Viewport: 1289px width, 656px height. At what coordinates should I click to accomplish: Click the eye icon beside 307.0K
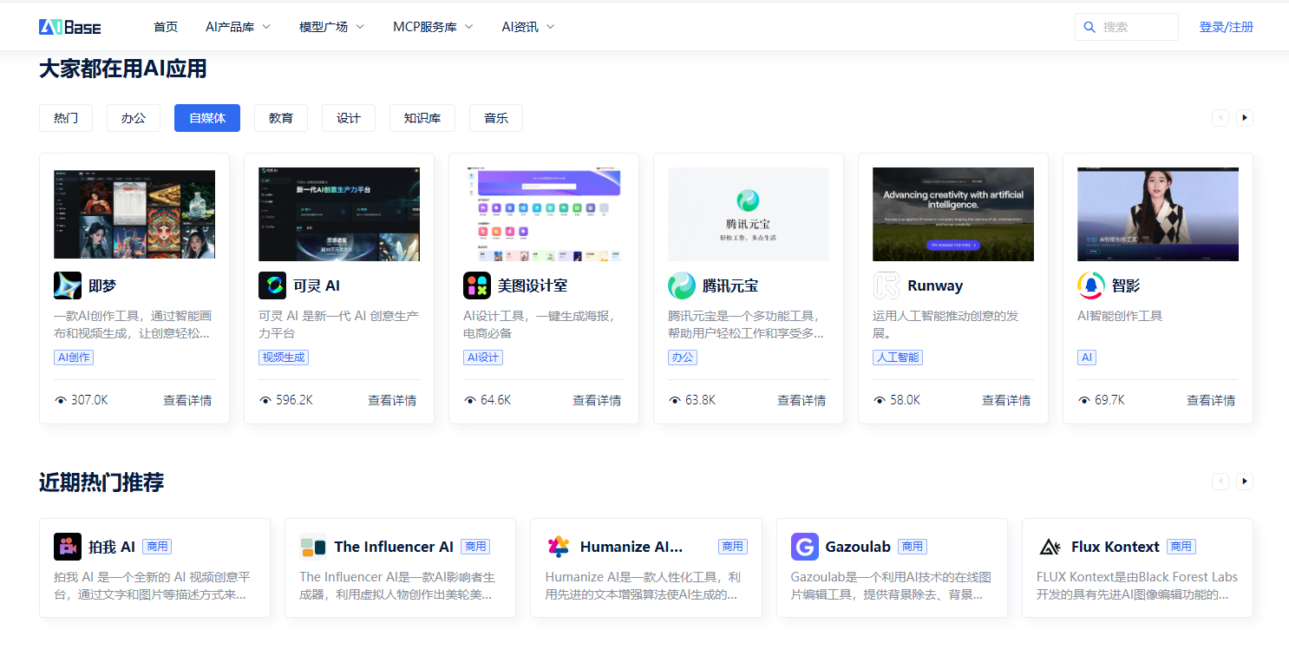(61, 400)
